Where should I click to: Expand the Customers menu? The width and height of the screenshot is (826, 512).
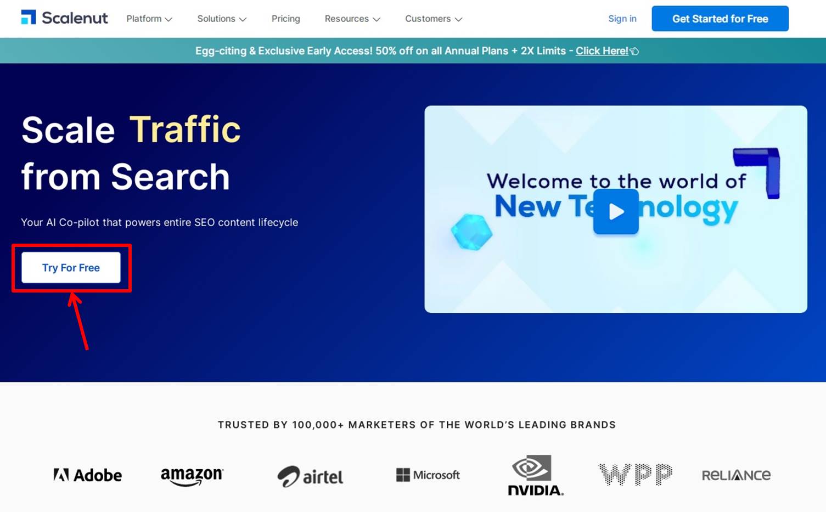tap(434, 19)
